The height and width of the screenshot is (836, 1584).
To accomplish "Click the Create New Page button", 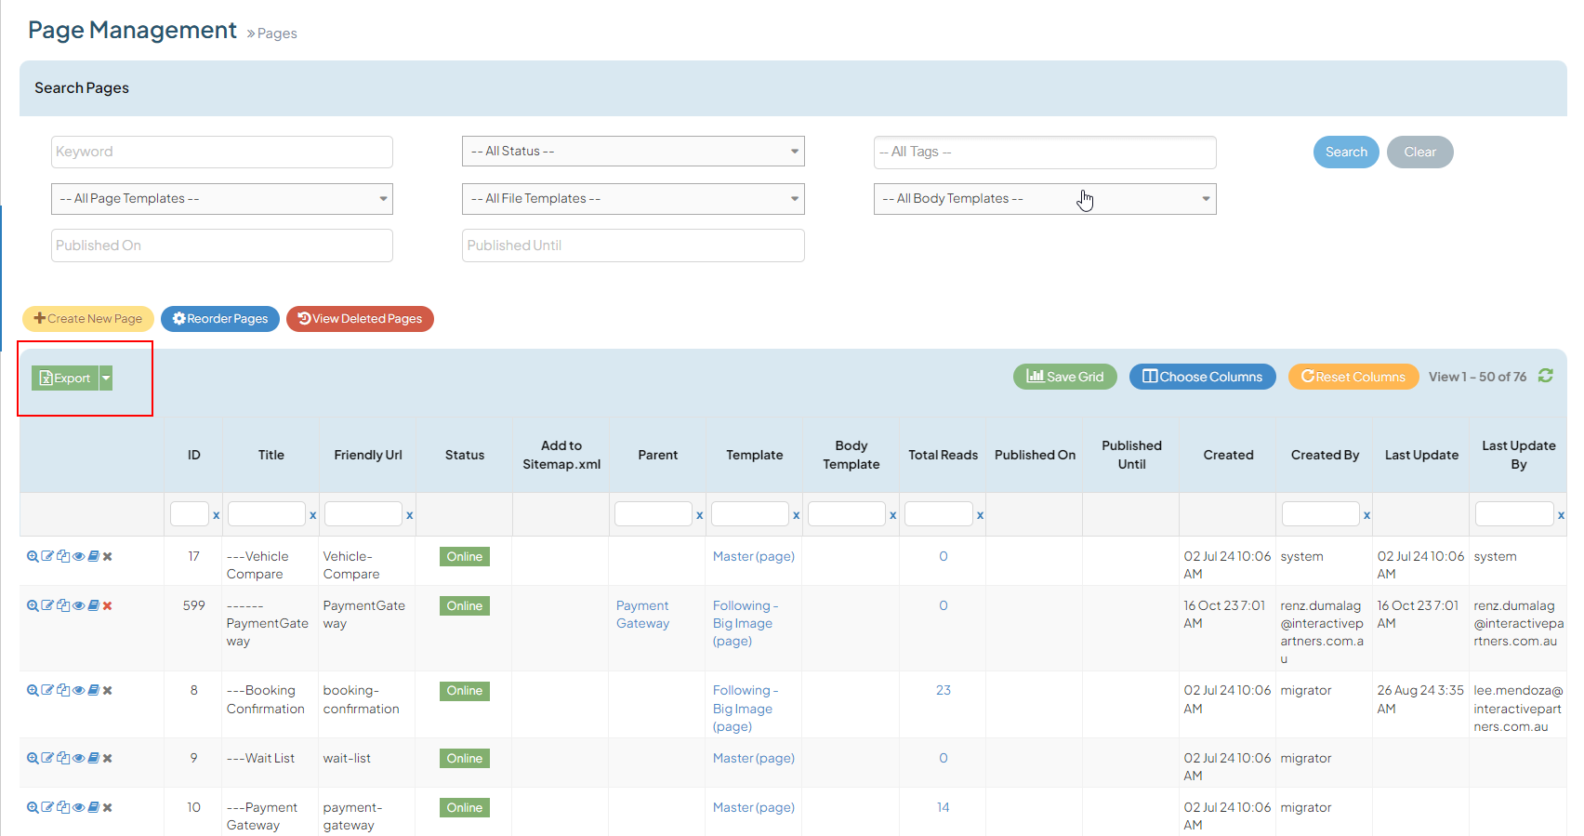I will point(88,319).
